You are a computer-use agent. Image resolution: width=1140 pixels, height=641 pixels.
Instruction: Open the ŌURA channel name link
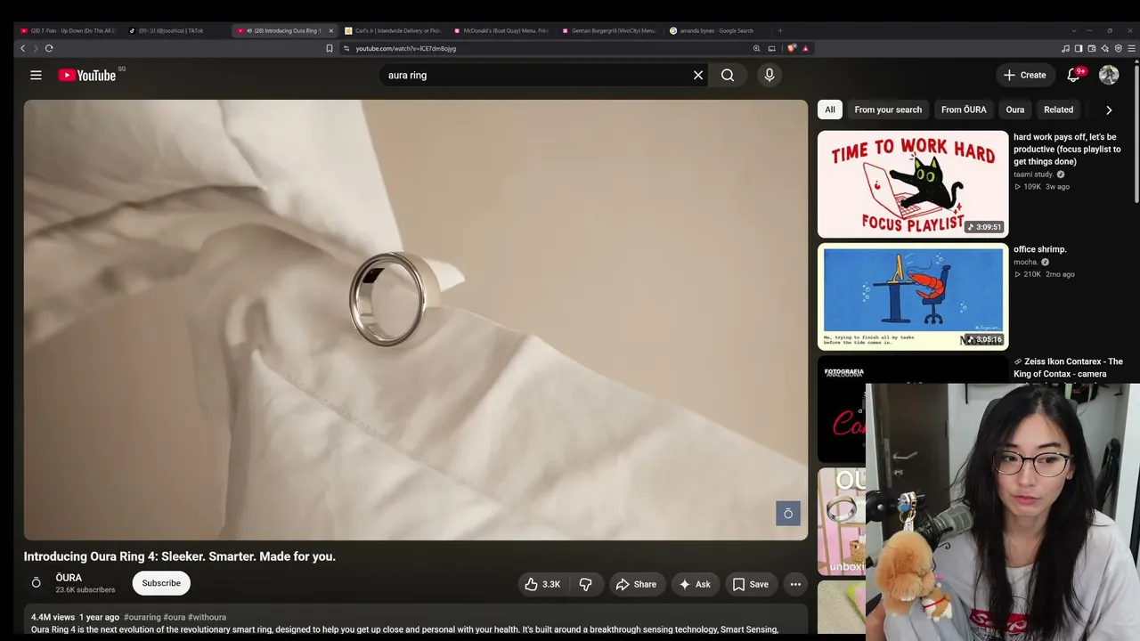click(x=69, y=578)
